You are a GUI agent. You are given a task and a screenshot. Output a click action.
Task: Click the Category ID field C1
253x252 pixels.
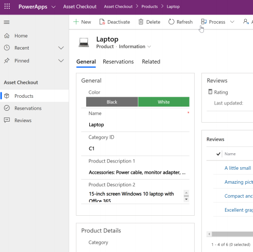coord(135,149)
